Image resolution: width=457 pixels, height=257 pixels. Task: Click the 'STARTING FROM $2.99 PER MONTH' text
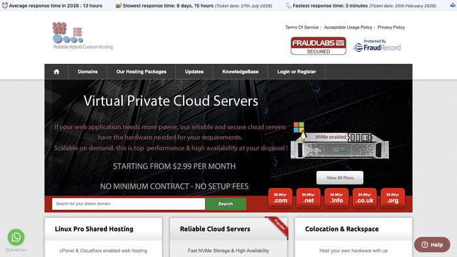point(174,166)
